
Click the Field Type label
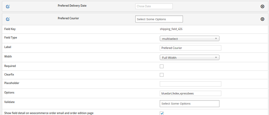coord(10,38)
